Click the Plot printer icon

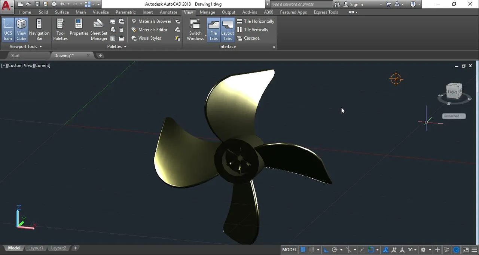[54, 4]
